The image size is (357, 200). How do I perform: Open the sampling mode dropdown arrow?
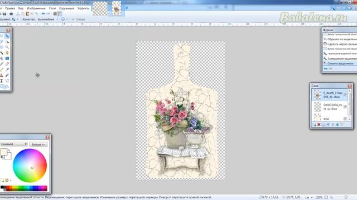(x=67, y=19)
